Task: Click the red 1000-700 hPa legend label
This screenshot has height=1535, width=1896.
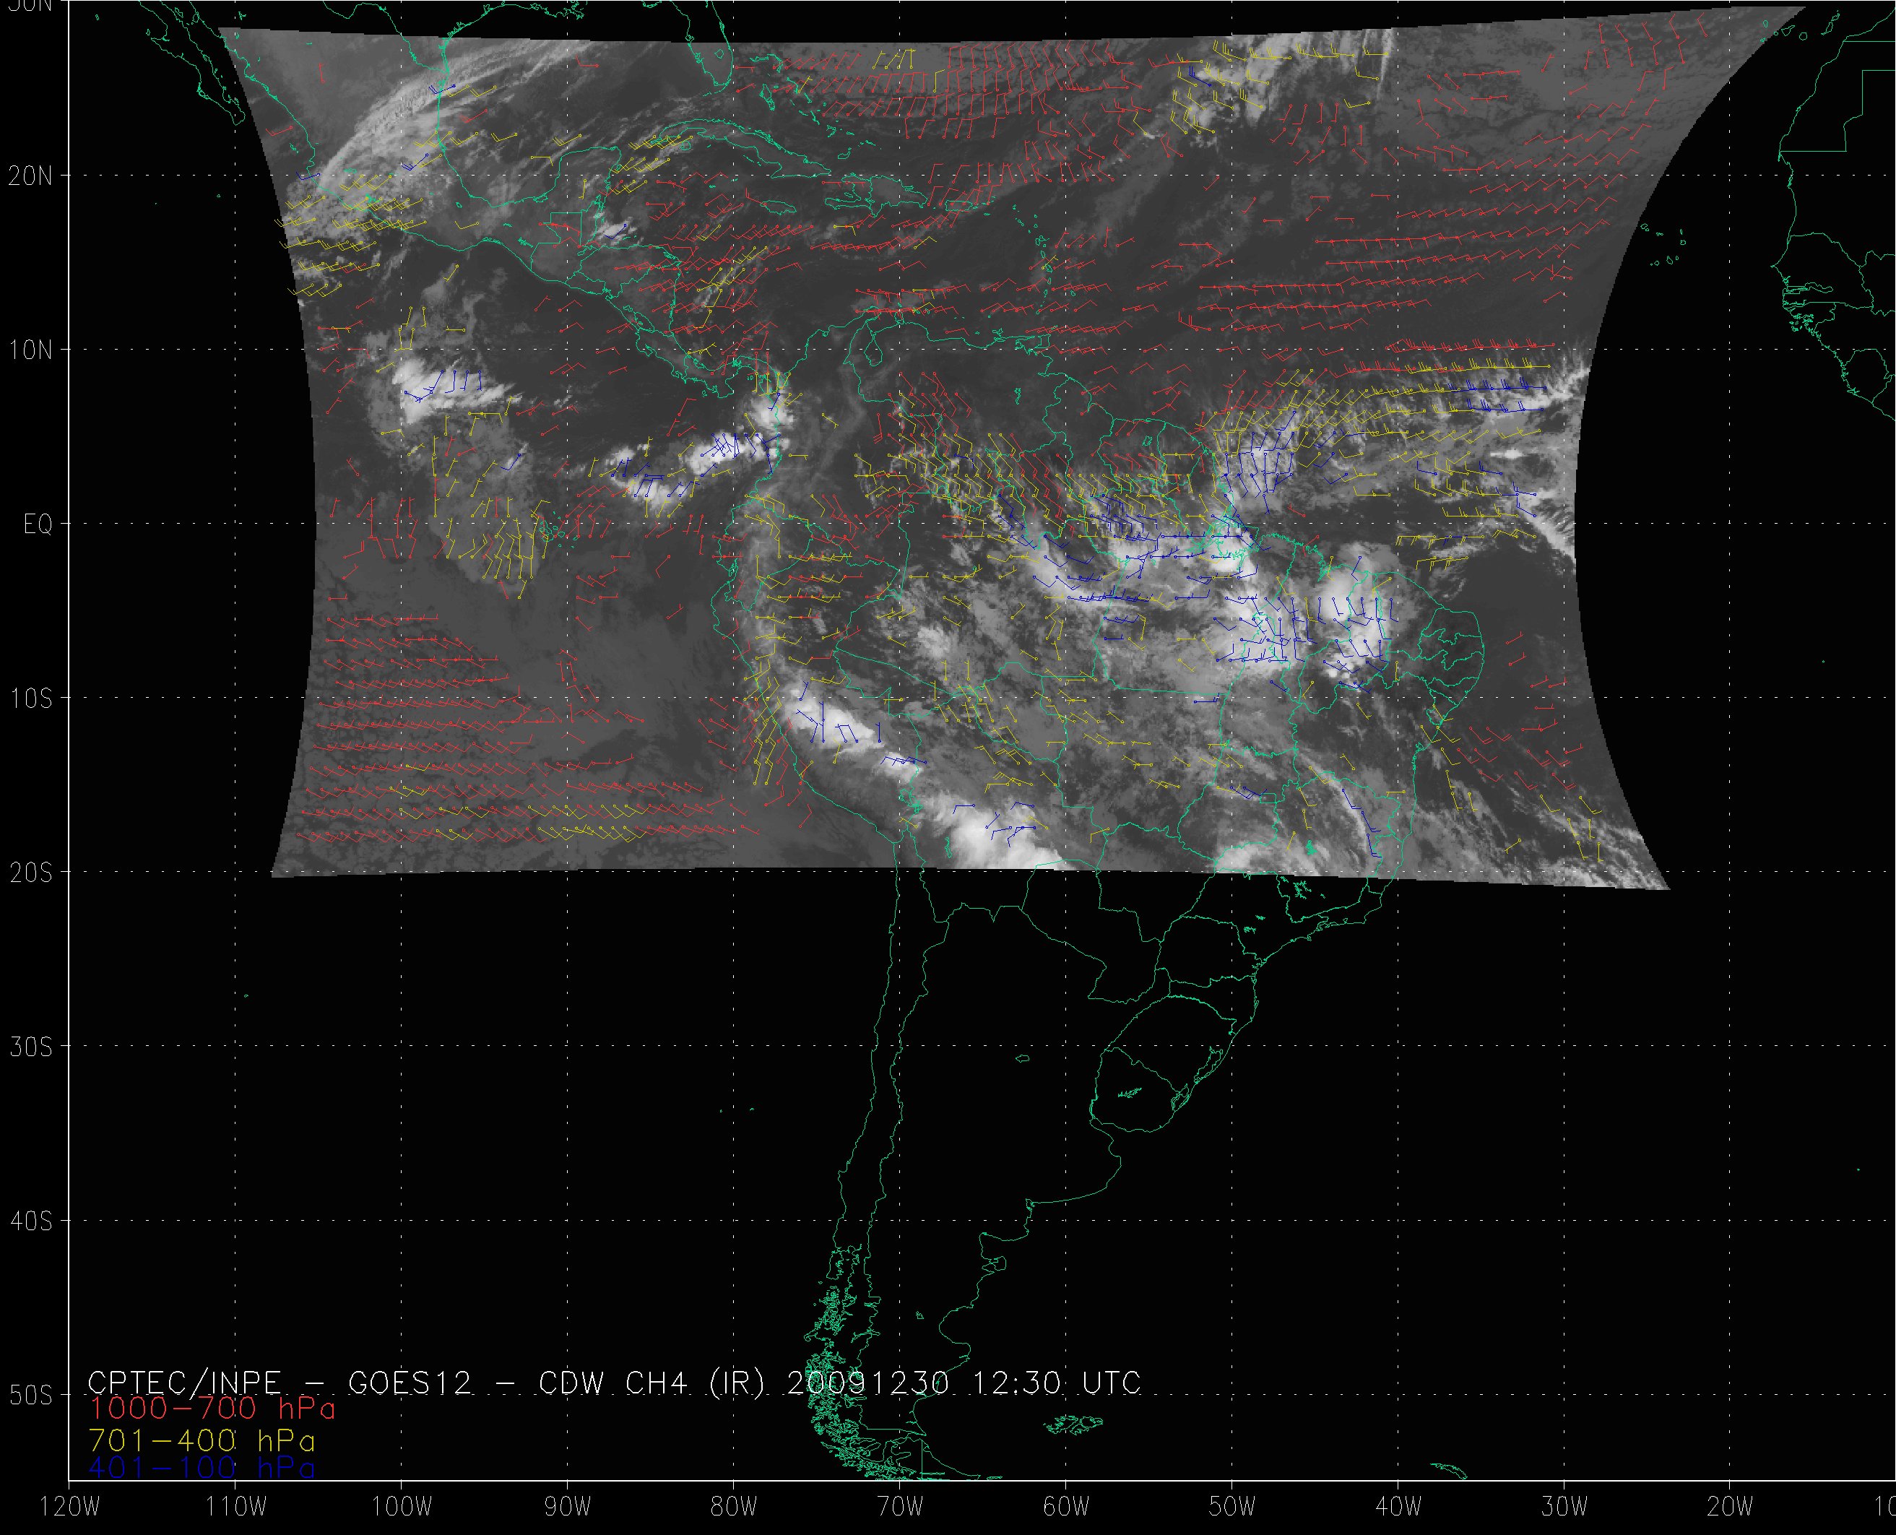Action: (212, 1409)
